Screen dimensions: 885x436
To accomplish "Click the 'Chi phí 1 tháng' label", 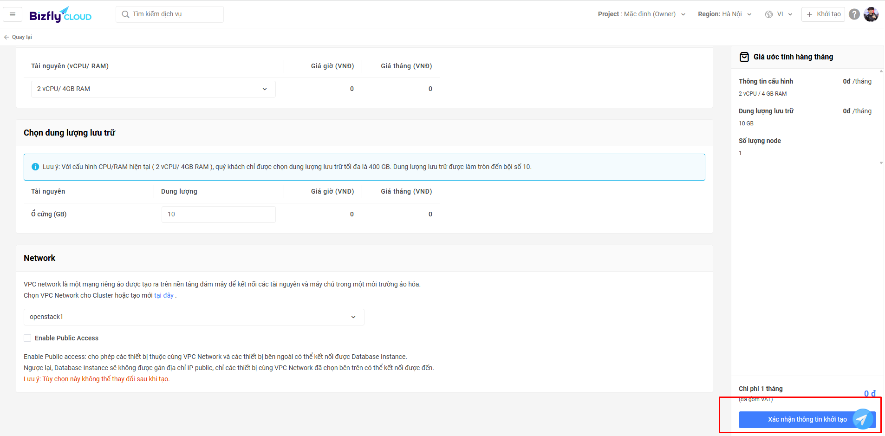I will click(761, 389).
